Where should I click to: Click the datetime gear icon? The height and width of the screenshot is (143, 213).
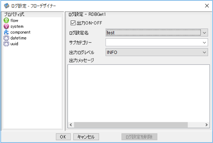(x=6, y=38)
